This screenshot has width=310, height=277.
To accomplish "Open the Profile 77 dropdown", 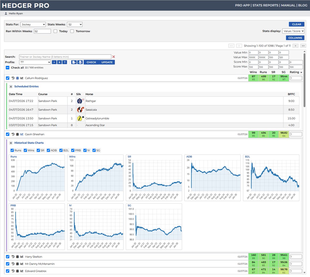I will [35, 62].
